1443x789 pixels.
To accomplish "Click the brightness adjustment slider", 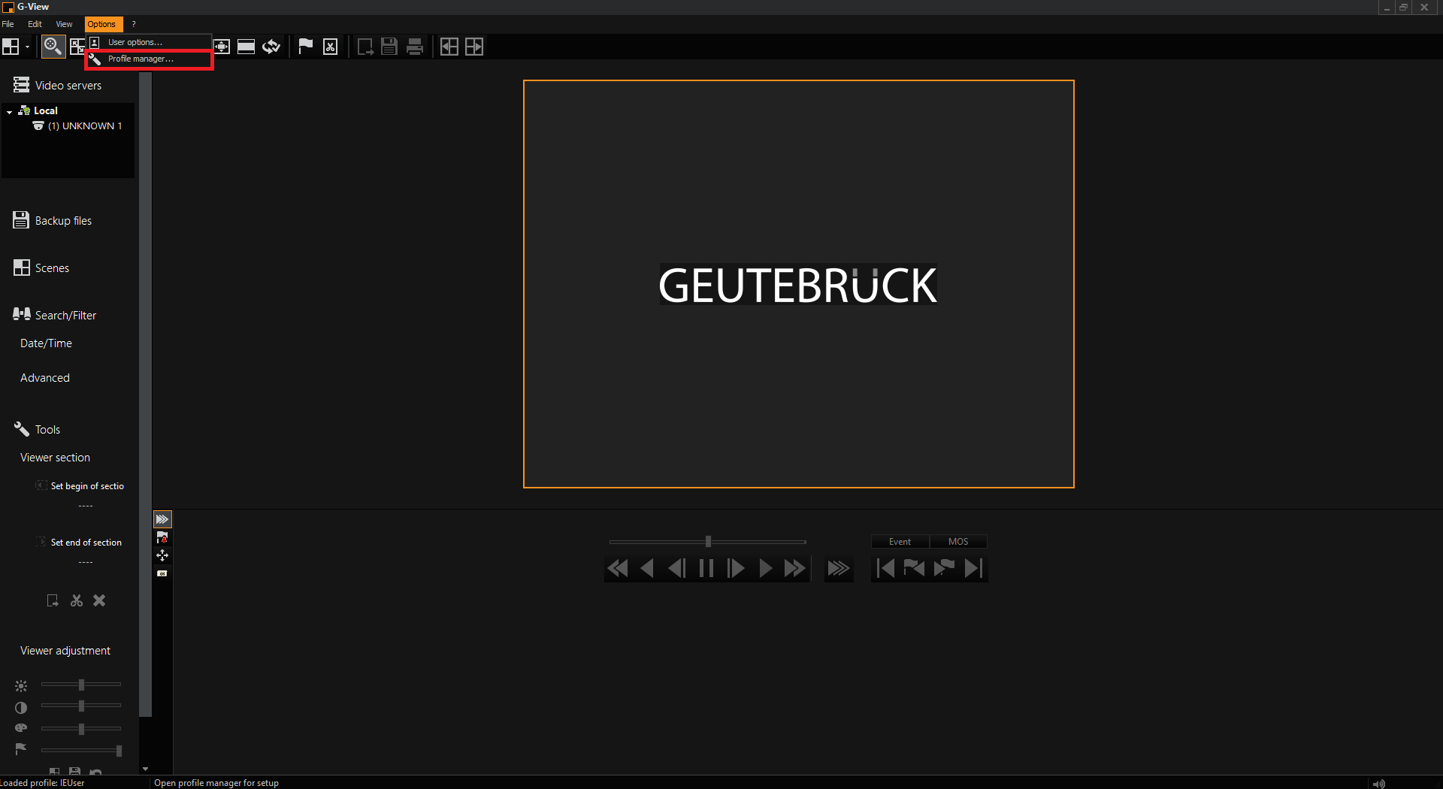I will [x=81, y=685].
